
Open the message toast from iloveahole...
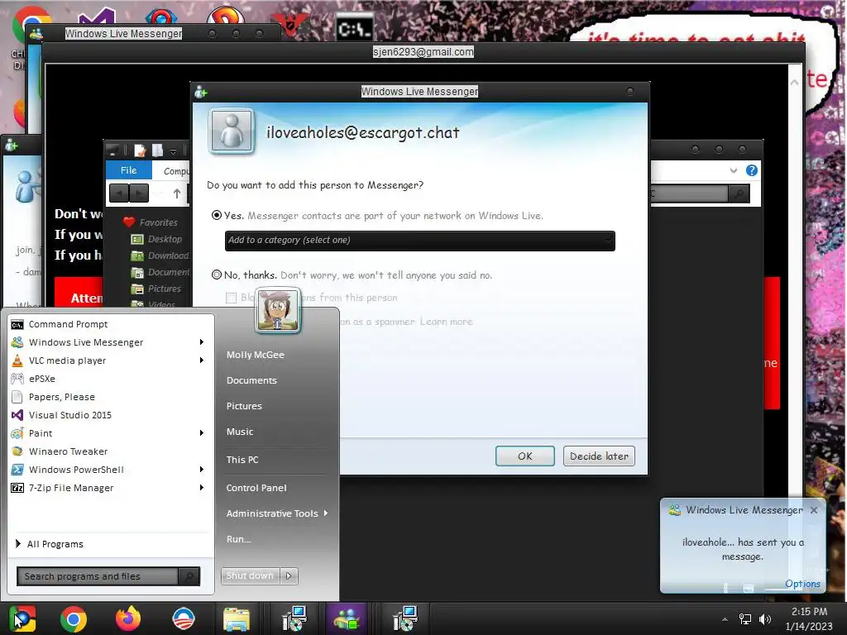[743, 549]
